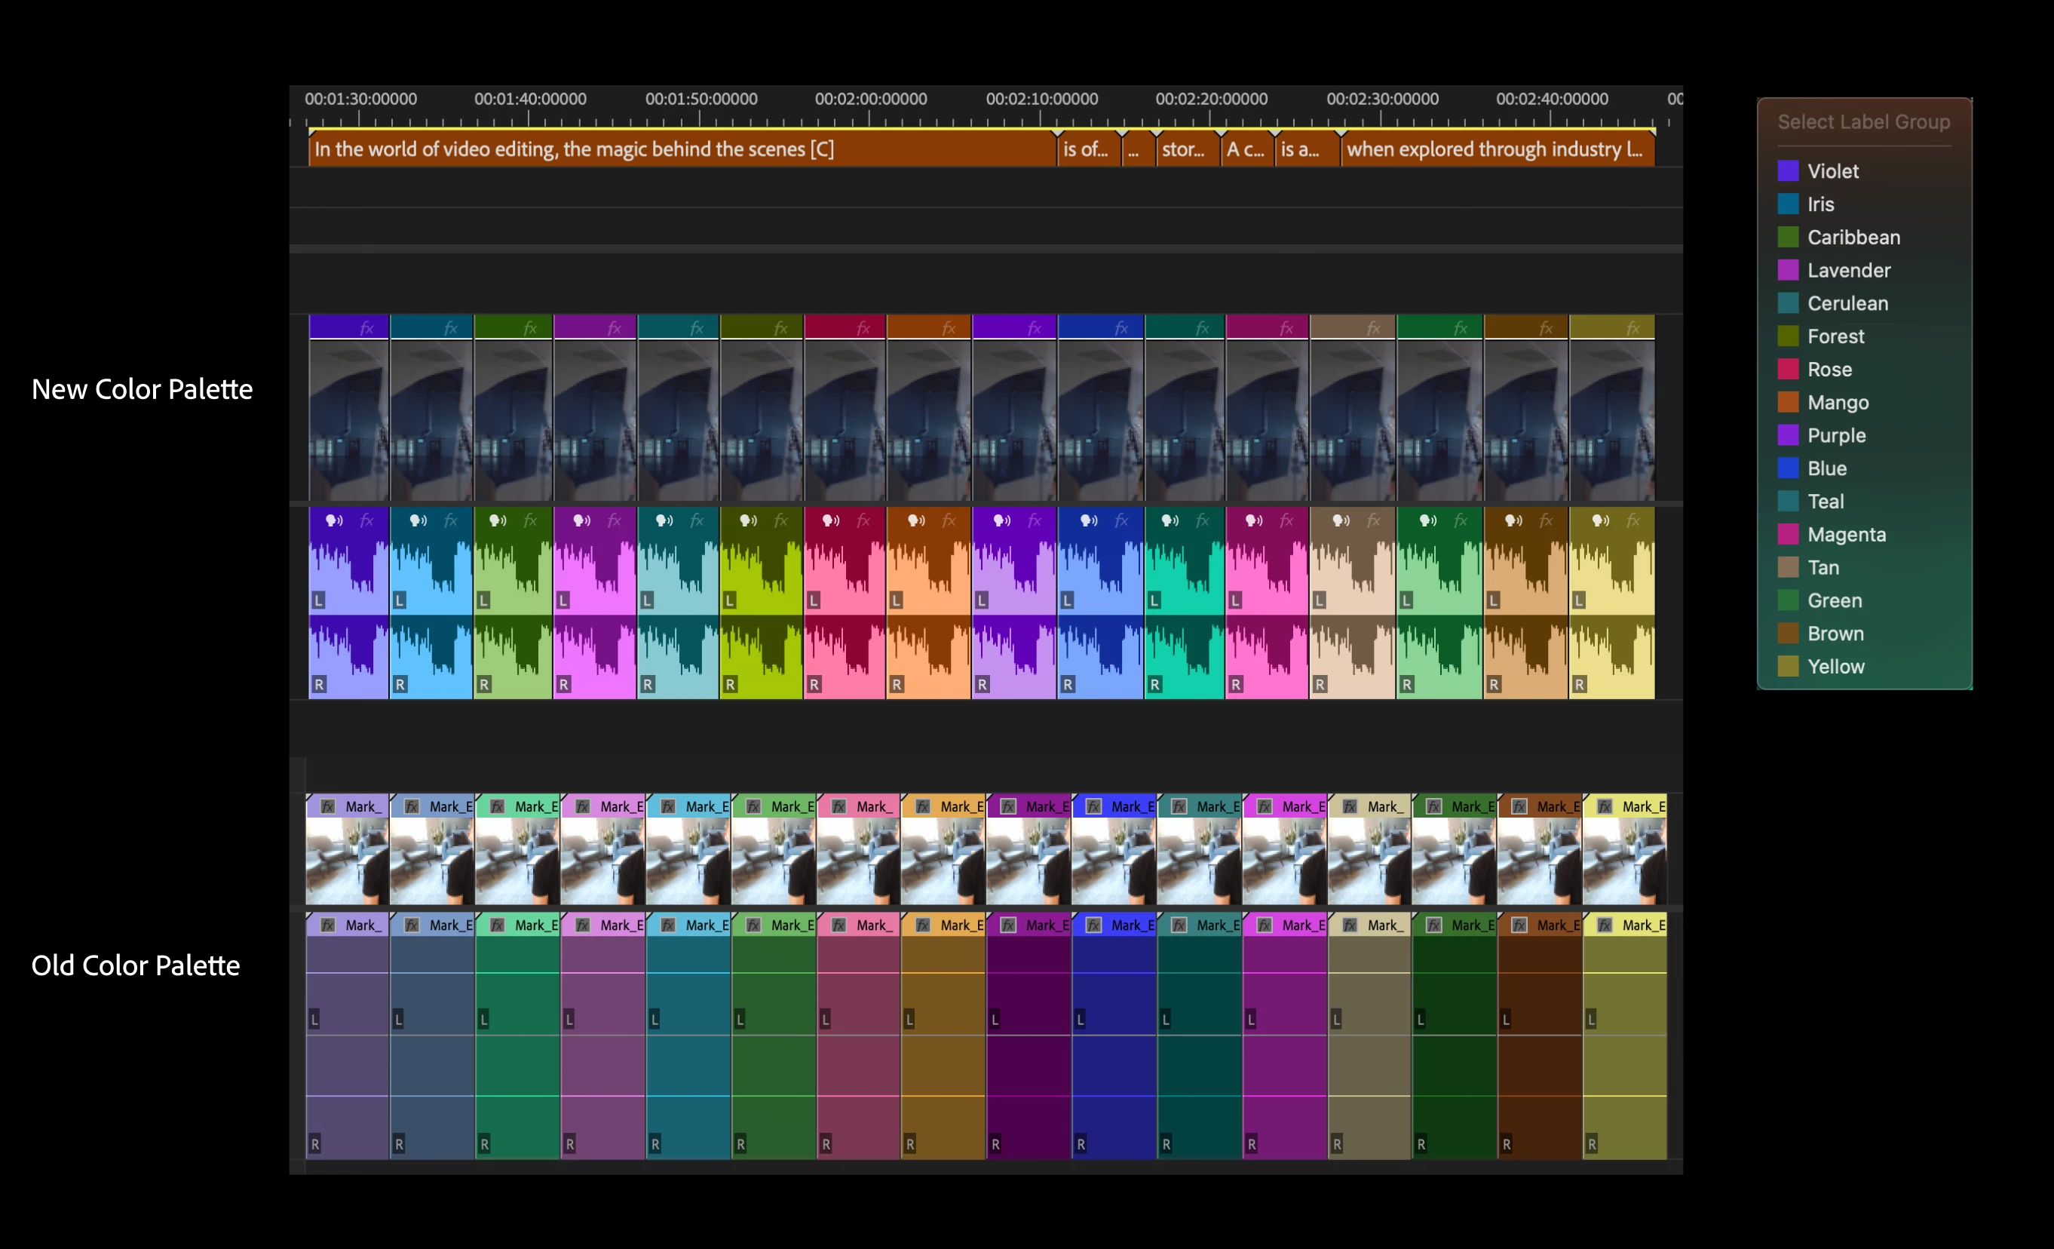Click the fx icon on the first old-palette Mark_ clip
This screenshot has height=1249, width=2054.
click(x=329, y=806)
